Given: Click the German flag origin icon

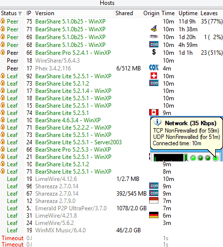Looking at the screenshot, I should pos(154,215).
